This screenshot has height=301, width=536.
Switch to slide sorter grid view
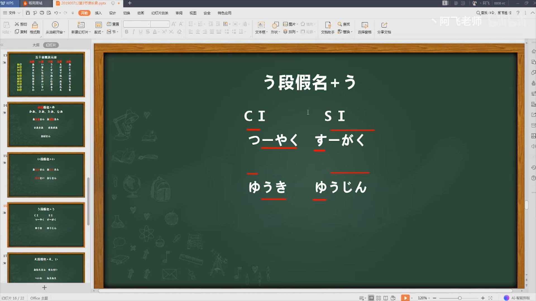378,298
